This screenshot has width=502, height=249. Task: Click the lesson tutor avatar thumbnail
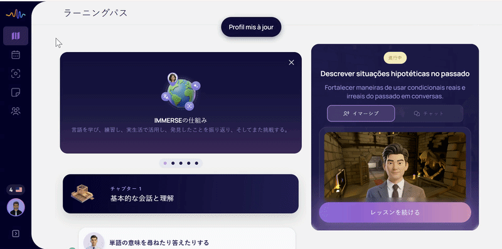[93, 241]
